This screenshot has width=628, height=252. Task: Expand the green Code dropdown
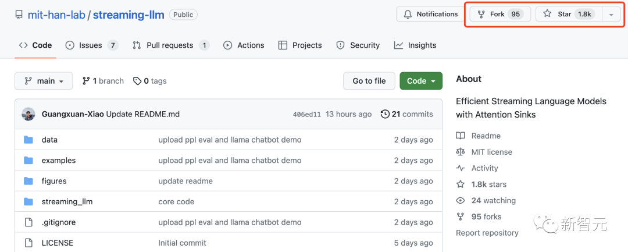click(x=421, y=81)
